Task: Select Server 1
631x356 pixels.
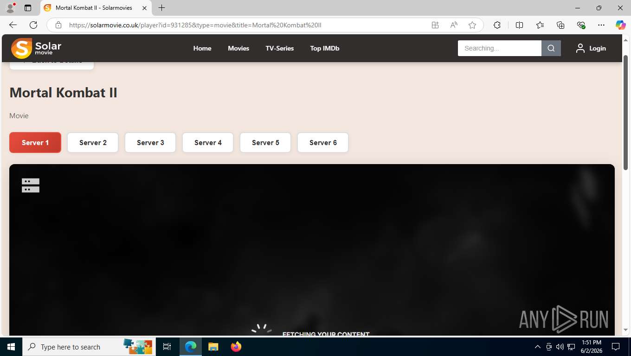Action: (35, 142)
